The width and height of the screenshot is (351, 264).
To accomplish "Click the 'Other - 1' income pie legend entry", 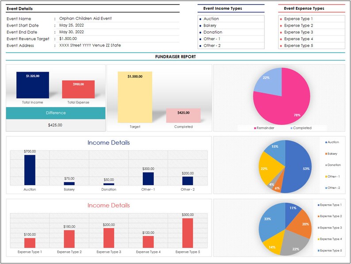I will [332, 176].
